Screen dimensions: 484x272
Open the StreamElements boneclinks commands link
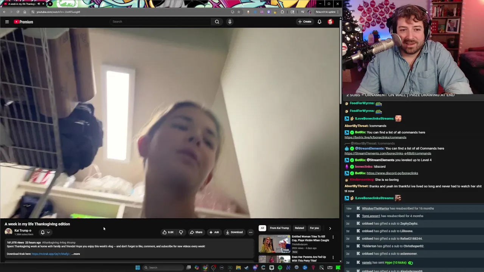[388, 153]
